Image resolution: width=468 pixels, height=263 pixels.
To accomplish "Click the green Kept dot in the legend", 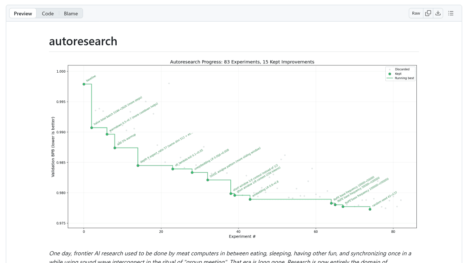I will tap(390, 73).
